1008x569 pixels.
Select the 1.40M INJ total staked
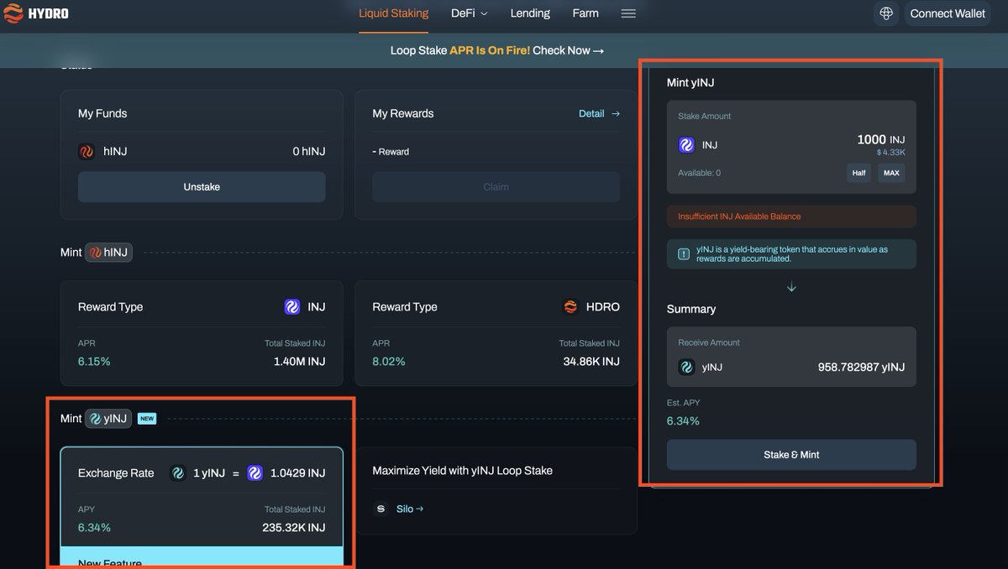[299, 362]
